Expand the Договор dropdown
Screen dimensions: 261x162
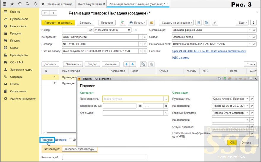141,44
